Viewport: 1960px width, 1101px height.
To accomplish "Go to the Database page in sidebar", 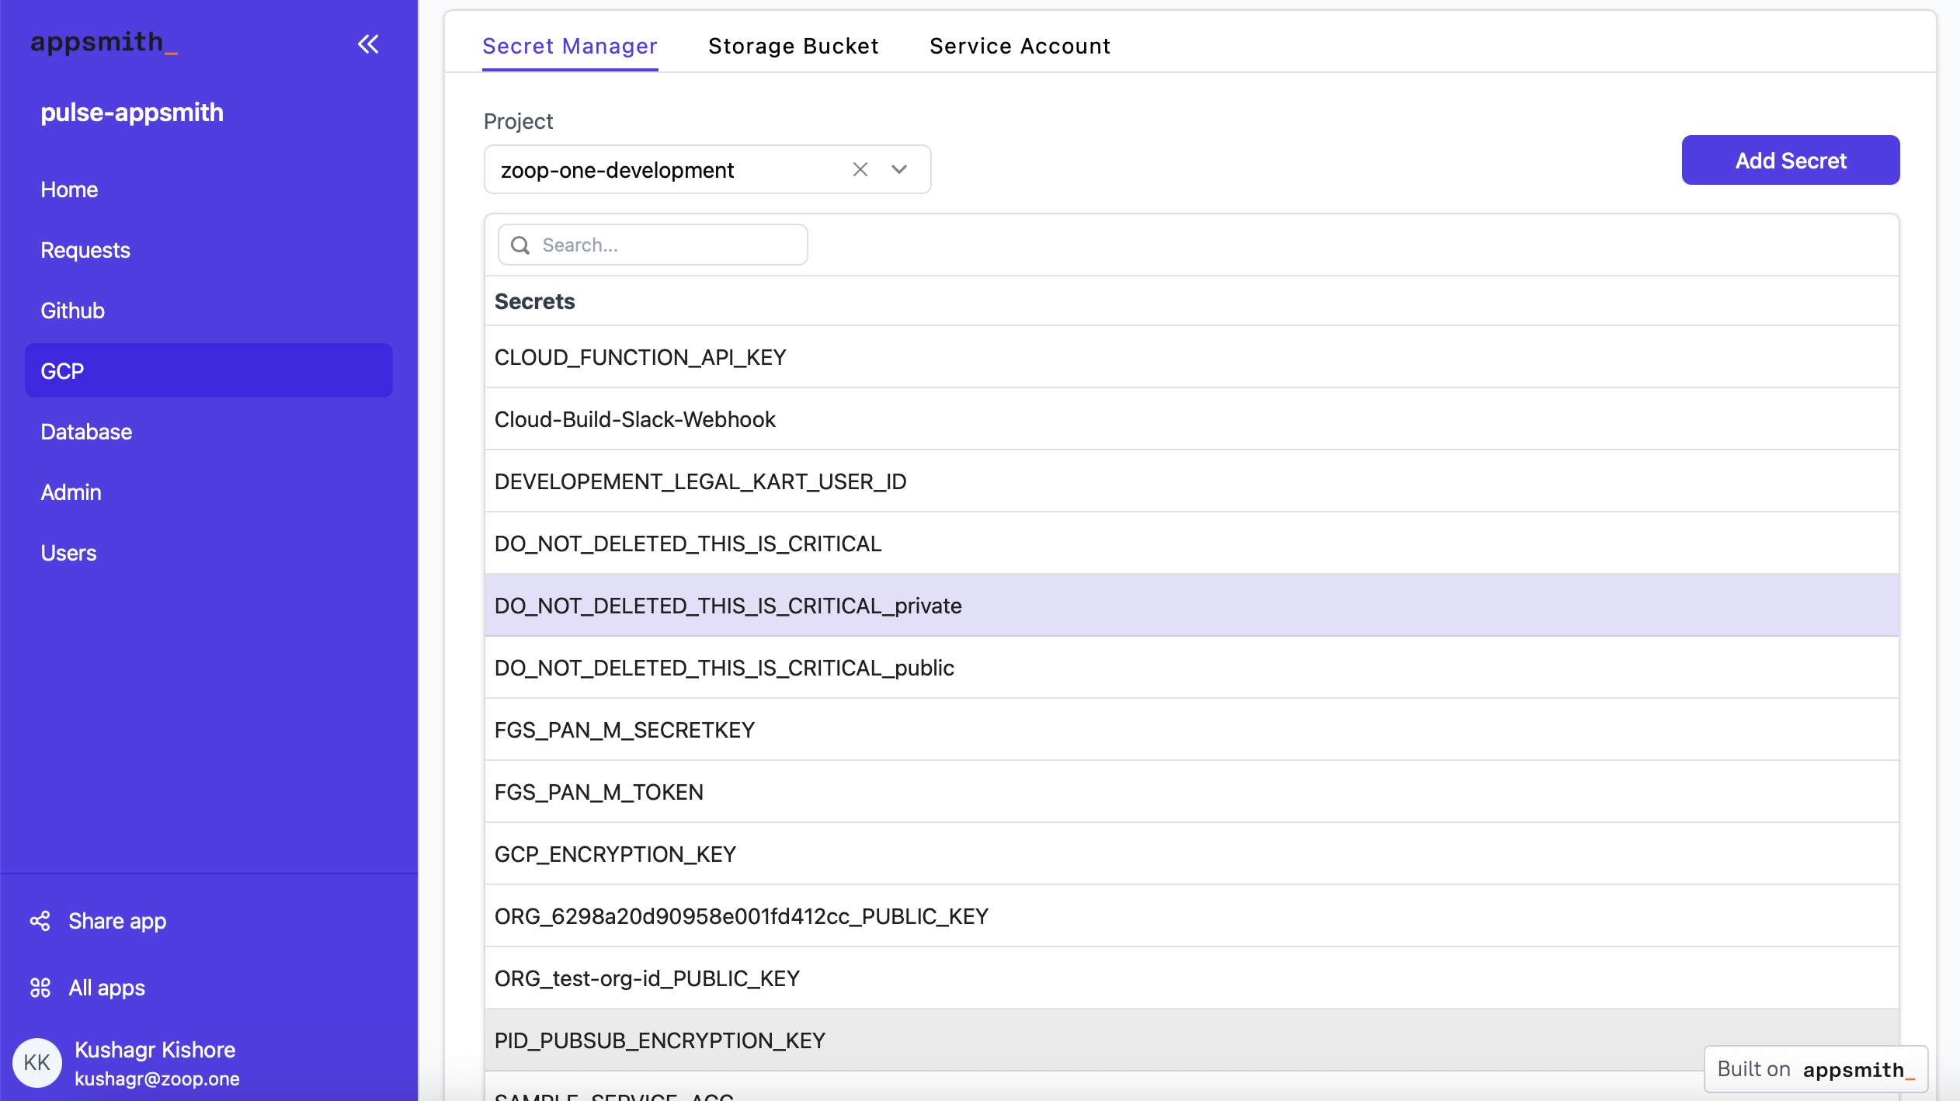I will tap(86, 432).
